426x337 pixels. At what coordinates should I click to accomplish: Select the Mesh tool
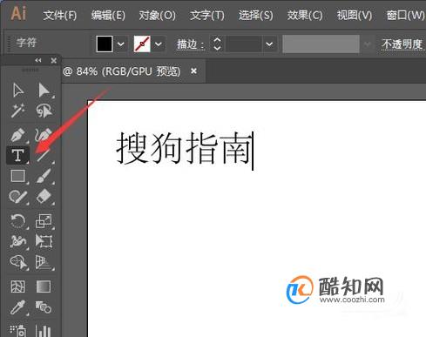[17, 286]
